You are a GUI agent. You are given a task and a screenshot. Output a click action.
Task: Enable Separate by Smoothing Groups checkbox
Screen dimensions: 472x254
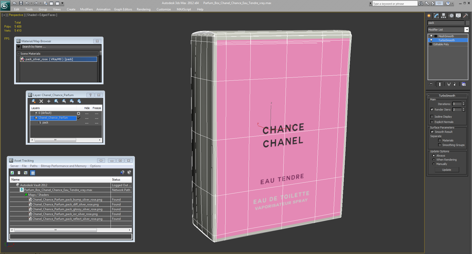[x=440, y=145]
